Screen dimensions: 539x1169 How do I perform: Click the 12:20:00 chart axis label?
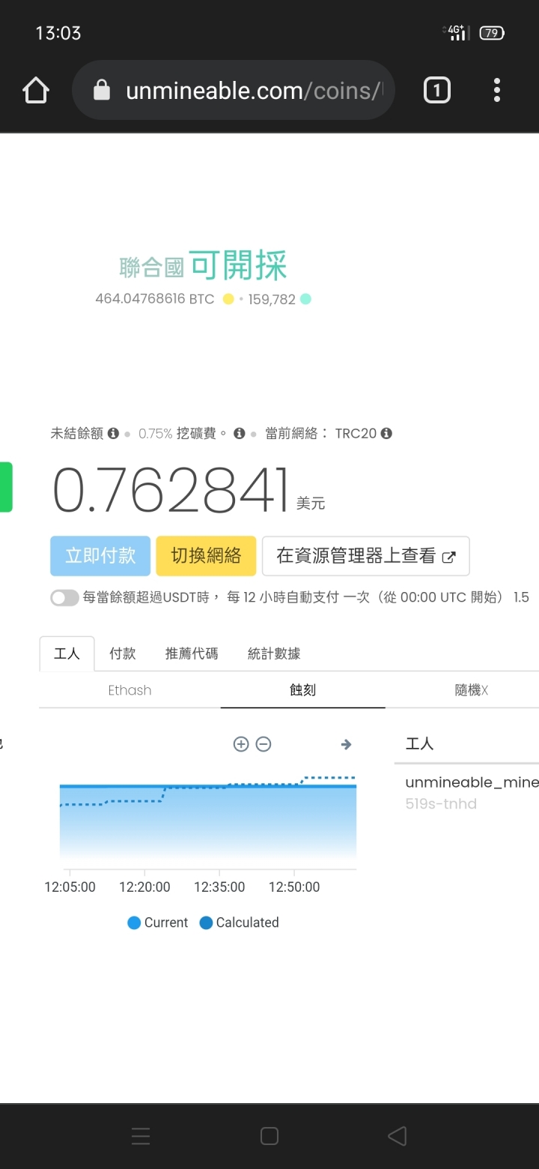(x=144, y=886)
